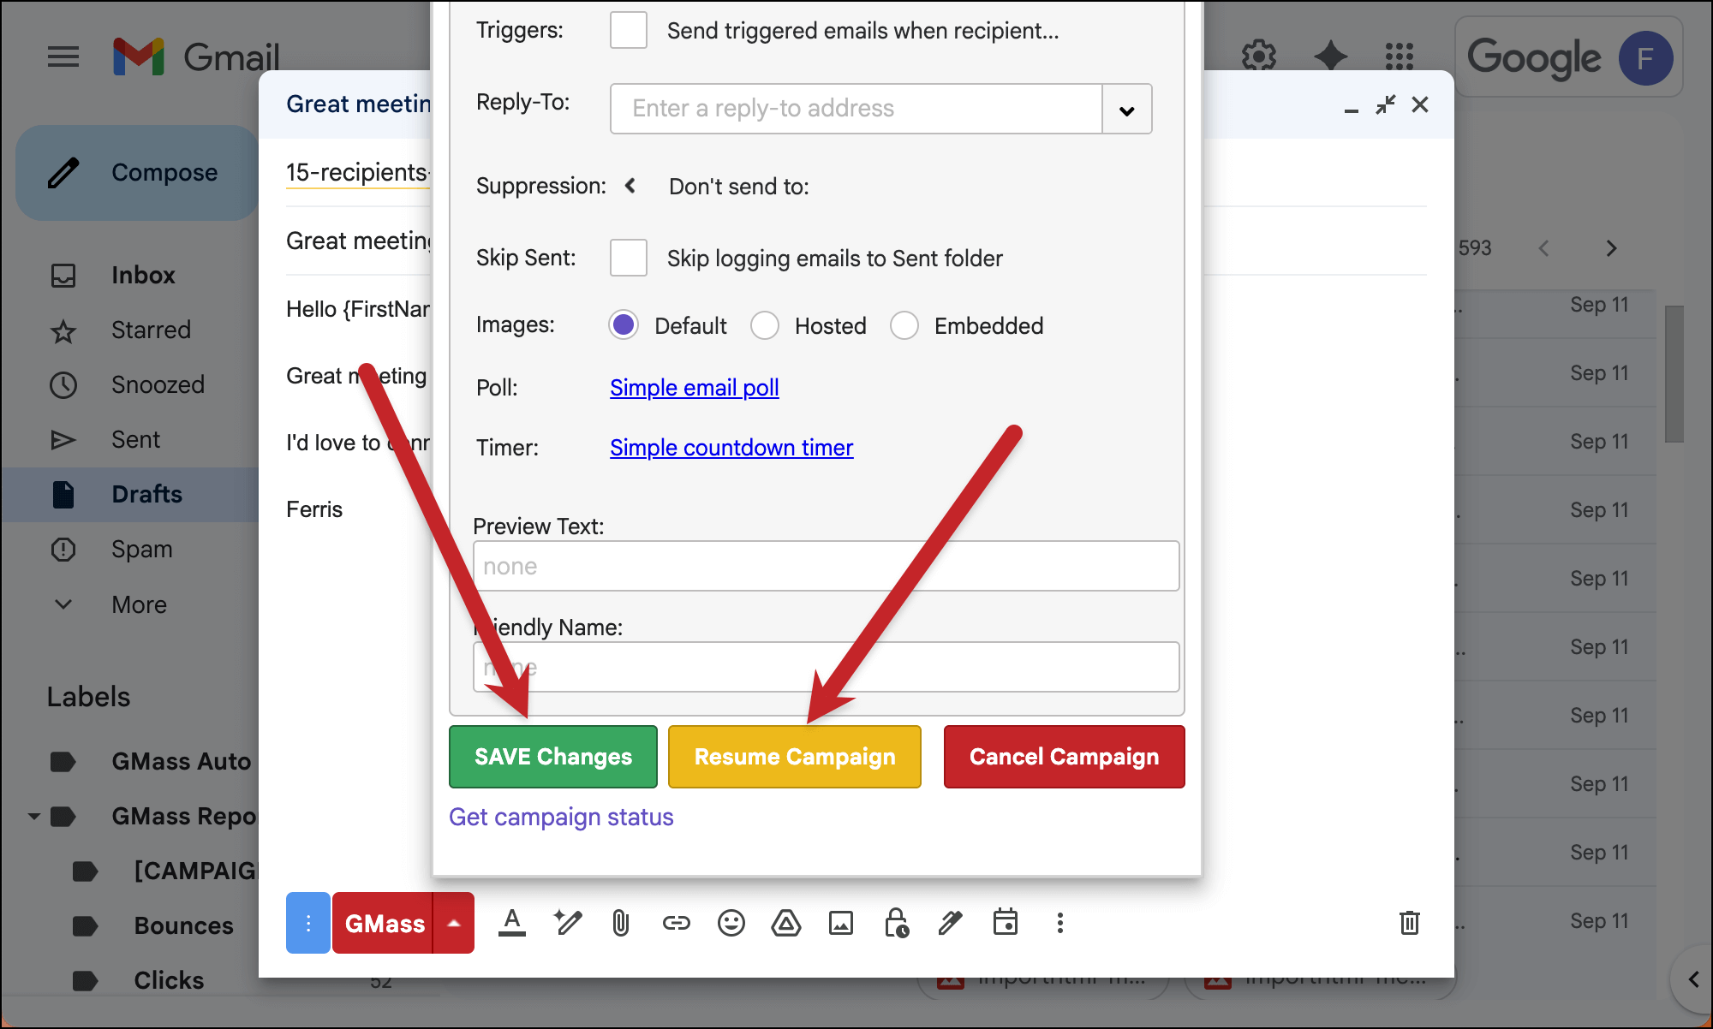
Task: Go to the Sent folder
Action: tap(135, 439)
